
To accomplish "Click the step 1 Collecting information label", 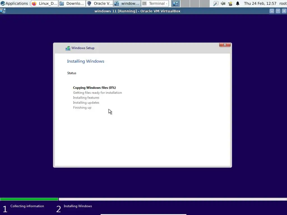I will point(27,206).
